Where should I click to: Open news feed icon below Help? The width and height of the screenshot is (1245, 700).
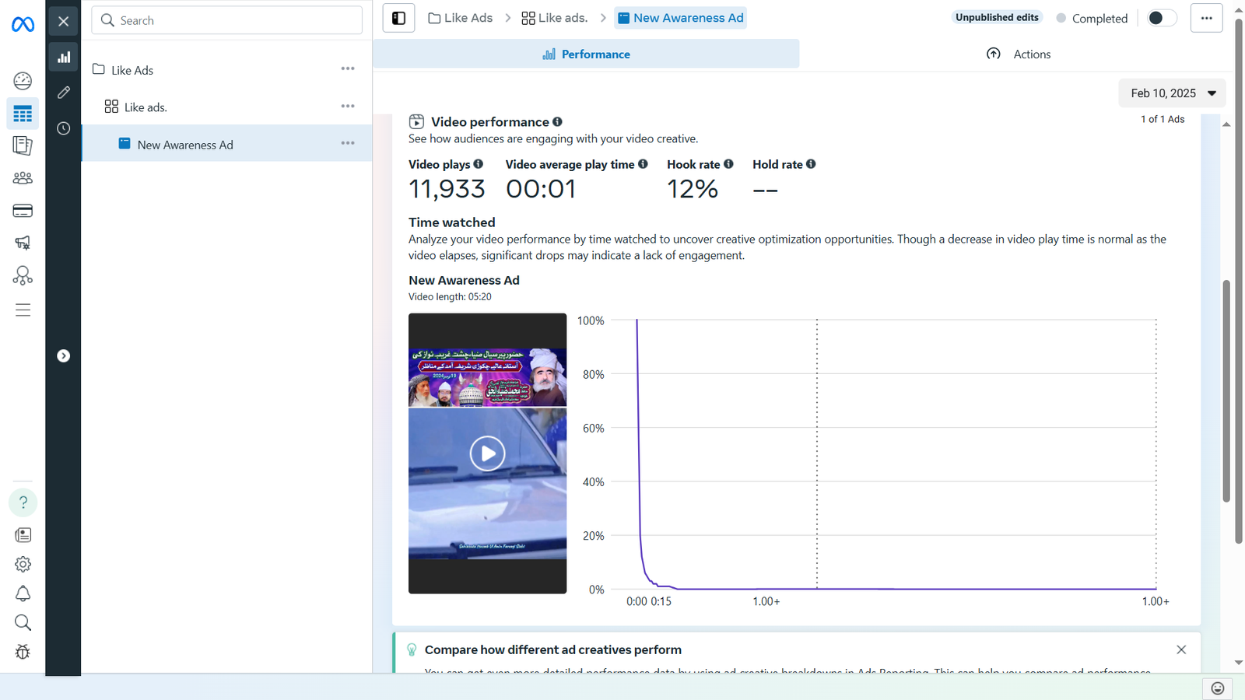click(x=23, y=535)
